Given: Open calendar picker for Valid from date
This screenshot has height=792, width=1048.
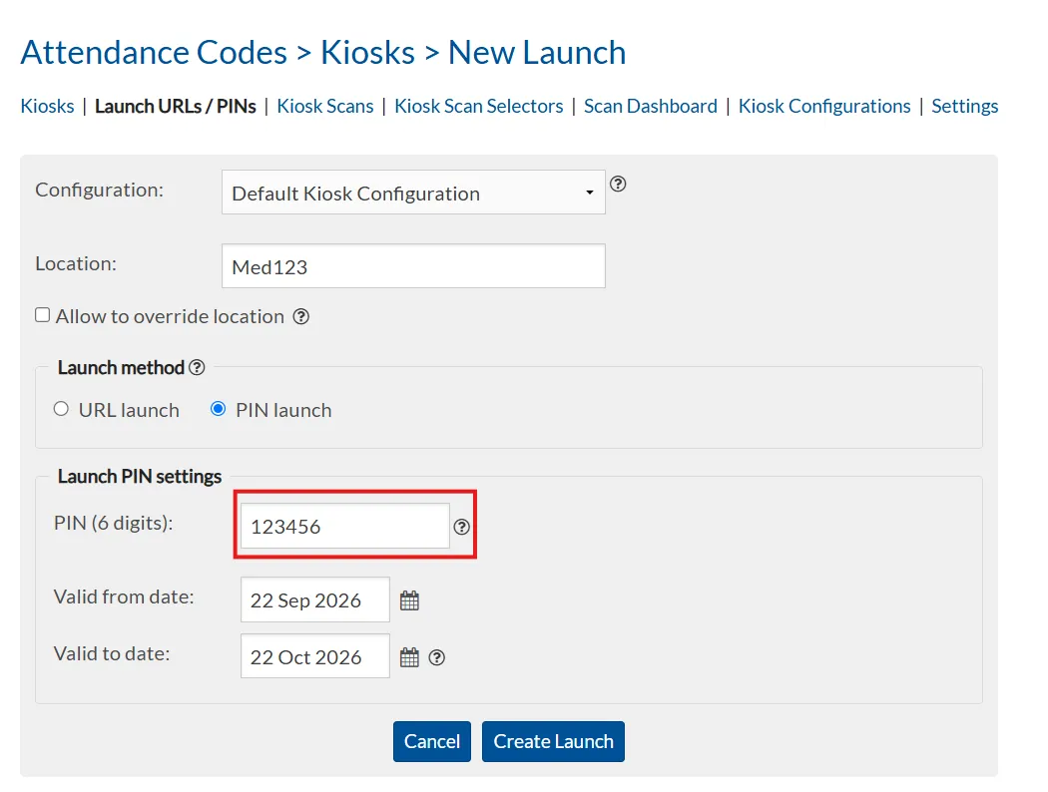Looking at the screenshot, I should [409, 600].
